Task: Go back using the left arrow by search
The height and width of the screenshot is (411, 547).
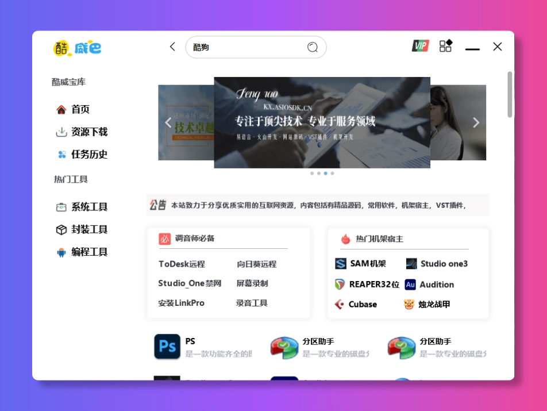Action: [x=172, y=47]
